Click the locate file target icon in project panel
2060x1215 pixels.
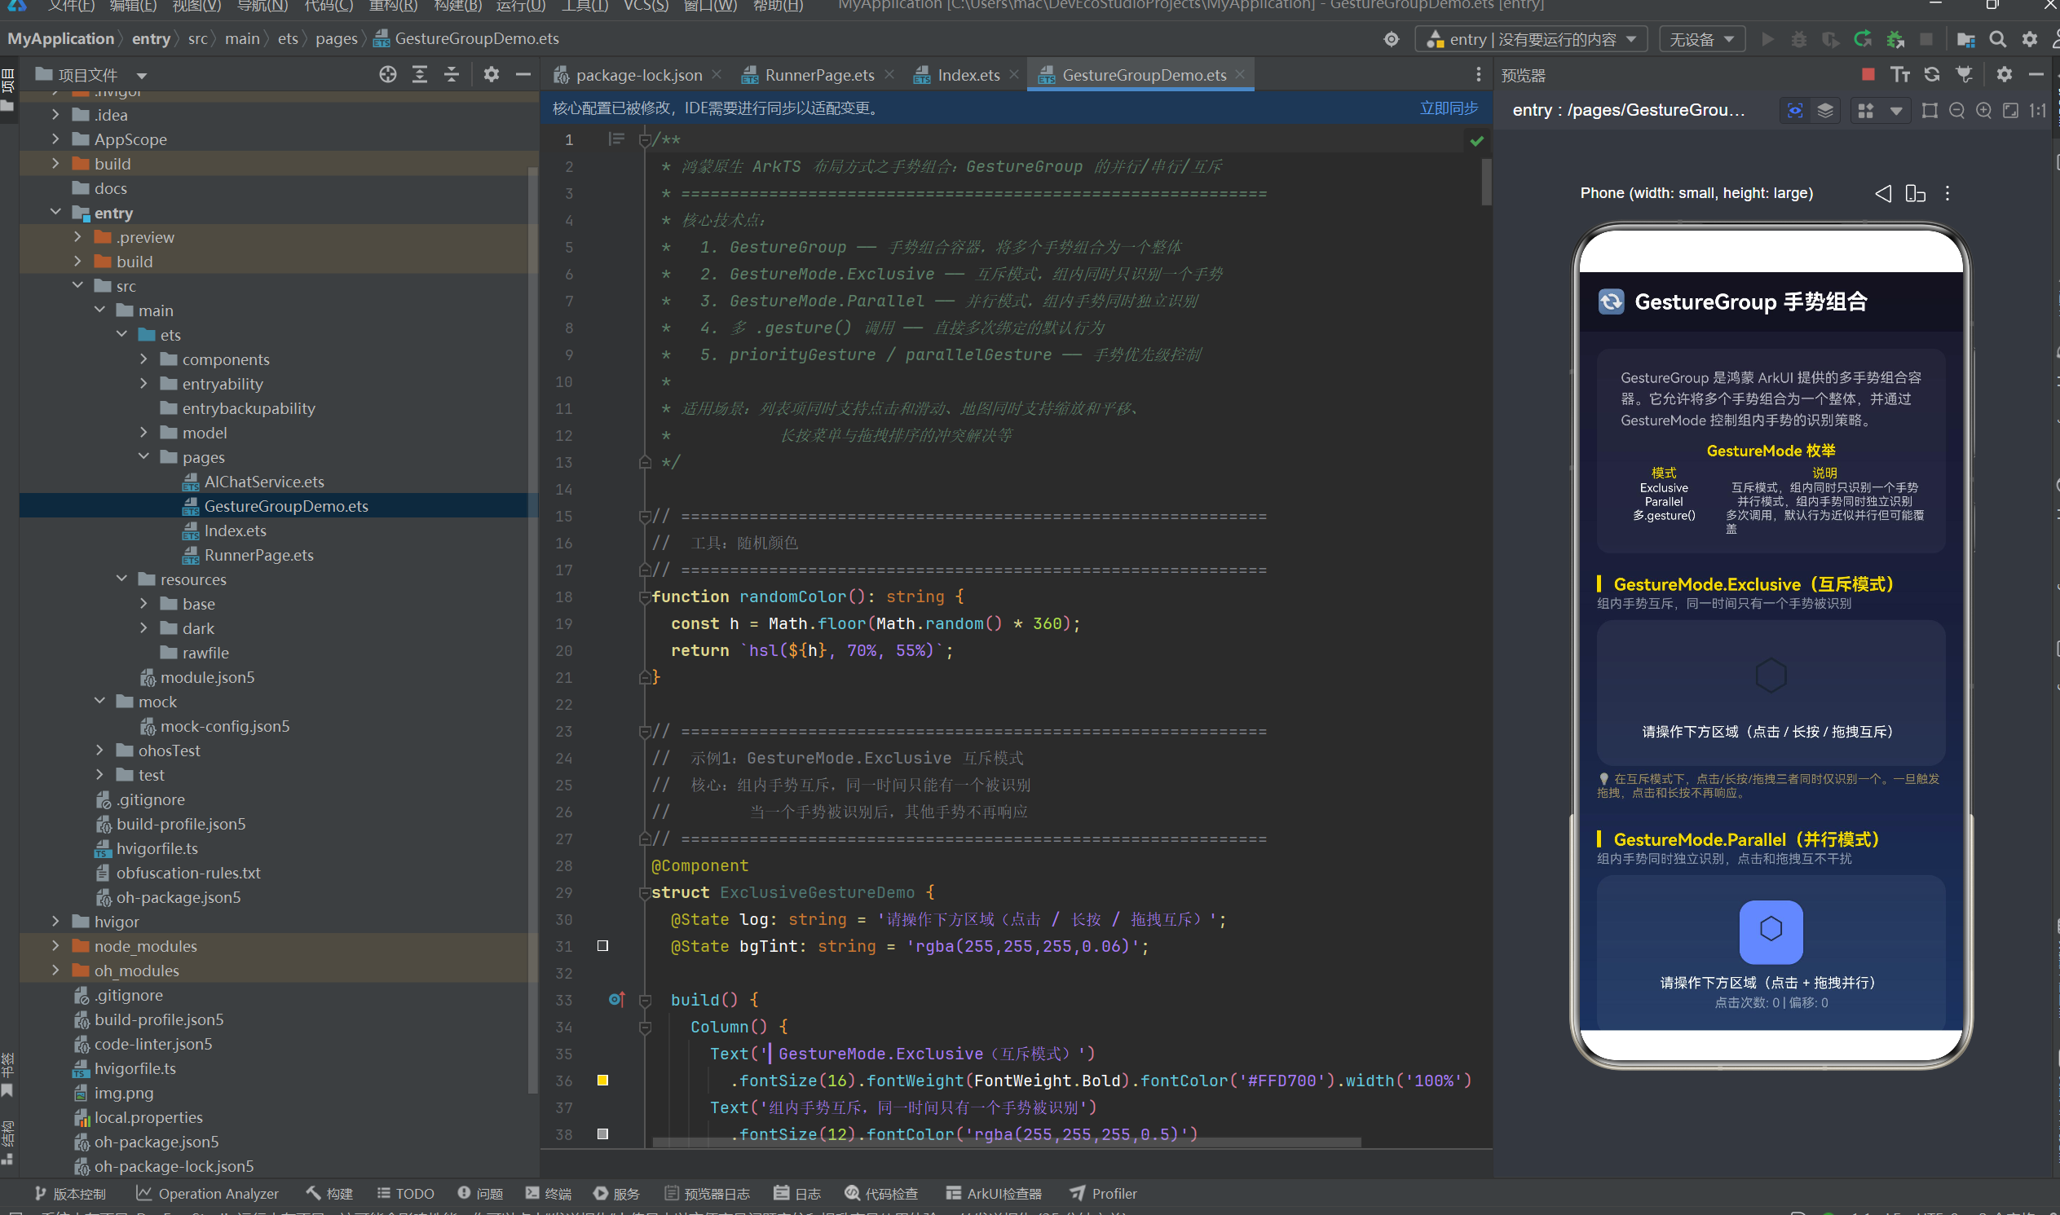(x=387, y=74)
